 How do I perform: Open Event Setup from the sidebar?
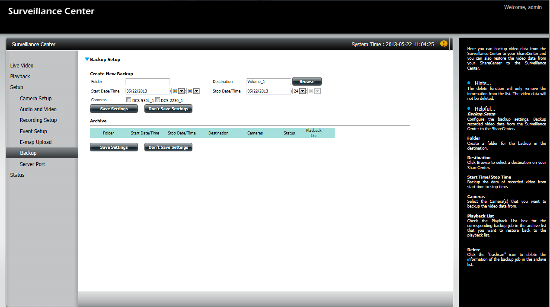click(x=33, y=131)
